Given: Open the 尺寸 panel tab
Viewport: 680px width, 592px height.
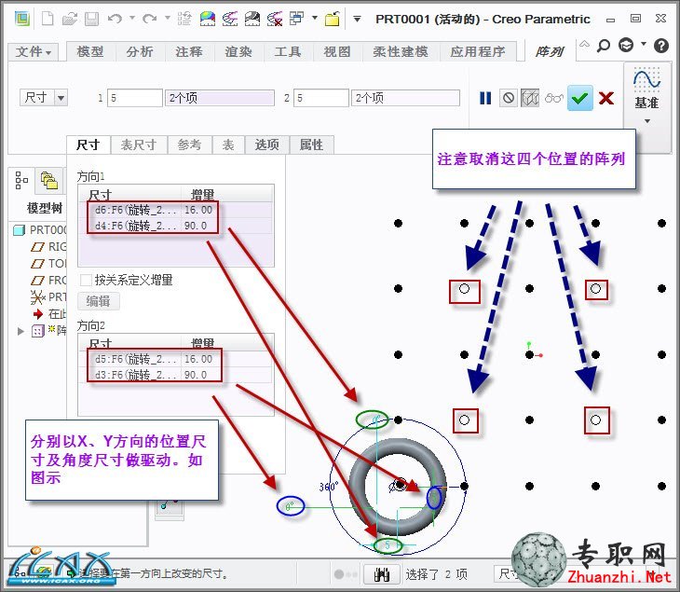Looking at the screenshot, I should (x=88, y=145).
